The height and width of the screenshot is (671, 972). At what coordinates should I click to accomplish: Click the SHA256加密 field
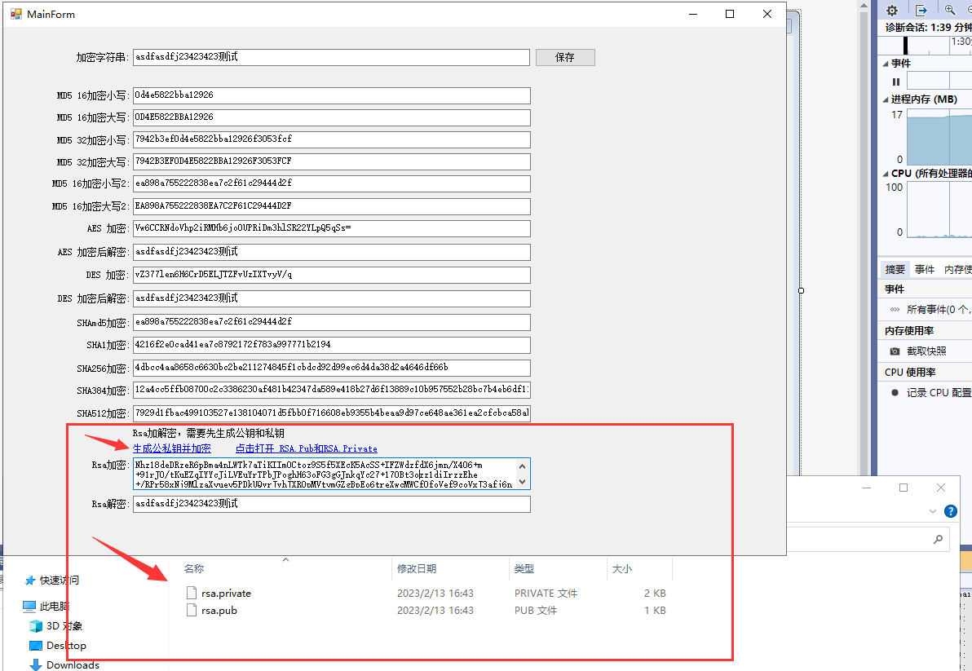332,368
